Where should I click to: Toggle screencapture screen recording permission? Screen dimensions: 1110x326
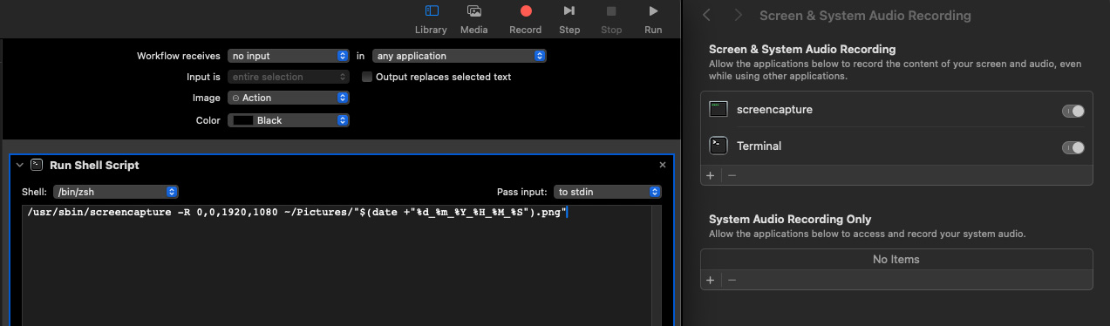[x=1073, y=111]
